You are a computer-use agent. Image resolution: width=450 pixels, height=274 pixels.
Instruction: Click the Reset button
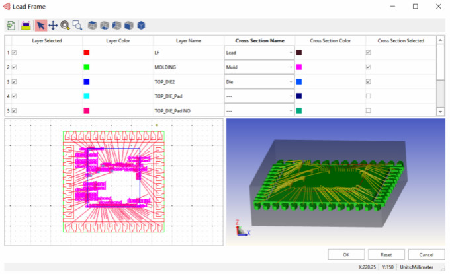click(386, 254)
